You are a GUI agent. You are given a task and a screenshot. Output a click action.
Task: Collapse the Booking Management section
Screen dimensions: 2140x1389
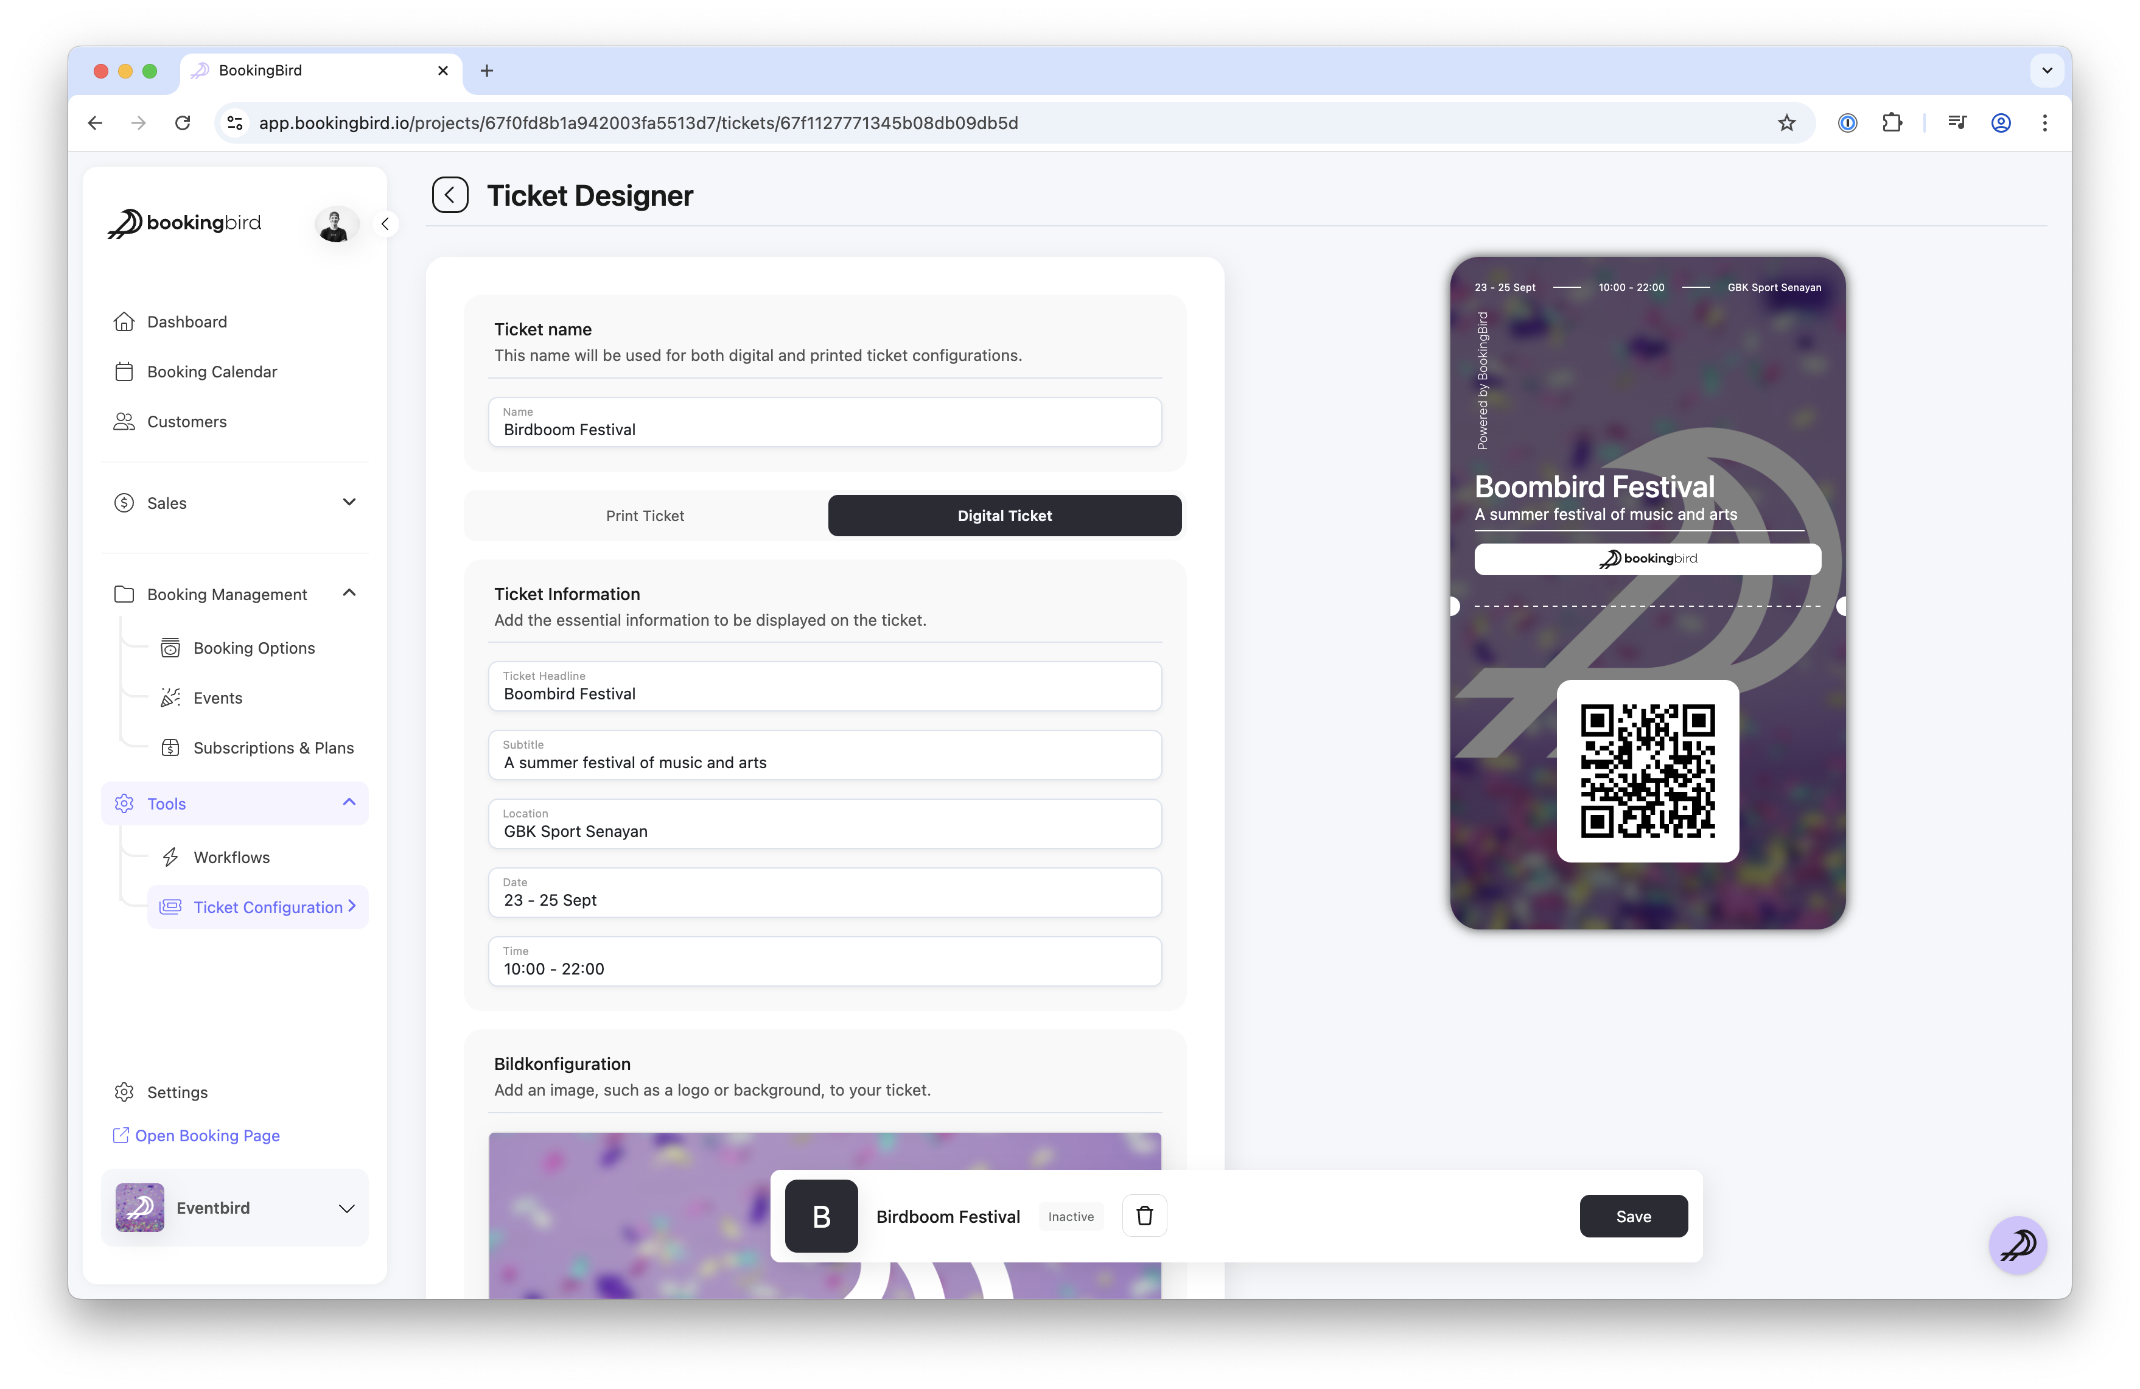(x=349, y=593)
